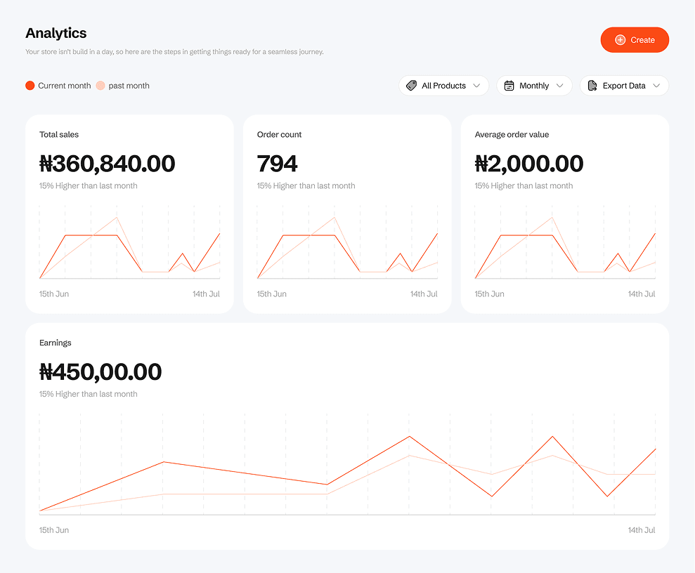Expand the All Products chevron arrow
Screen dimensions: 695x573
click(x=477, y=86)
